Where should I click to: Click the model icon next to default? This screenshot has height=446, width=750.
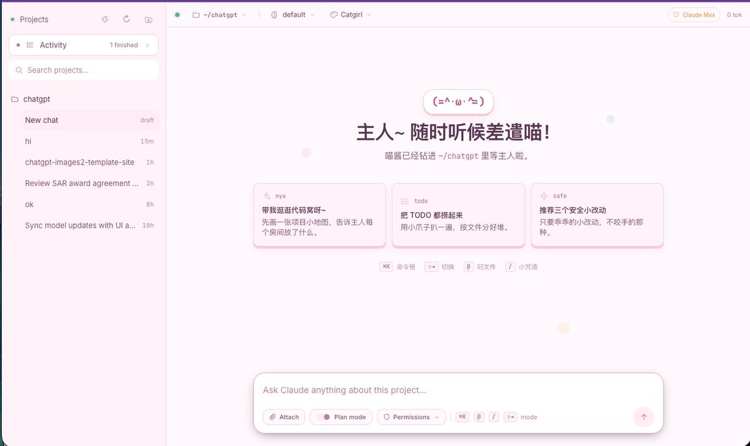pos(274,14)
